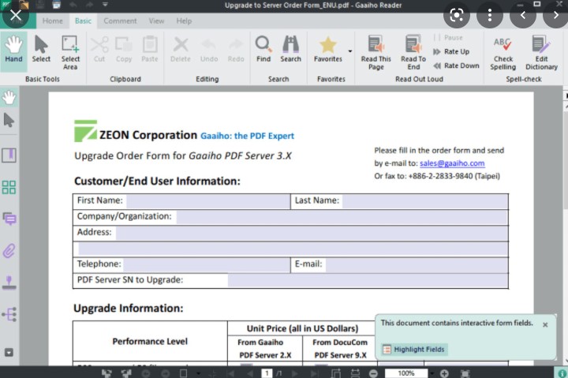Select the hand icon in left sidebar

9,98
